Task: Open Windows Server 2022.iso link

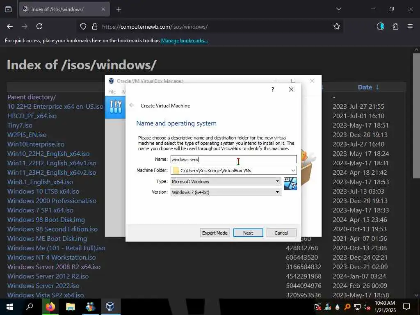Action: pos(43,285)
